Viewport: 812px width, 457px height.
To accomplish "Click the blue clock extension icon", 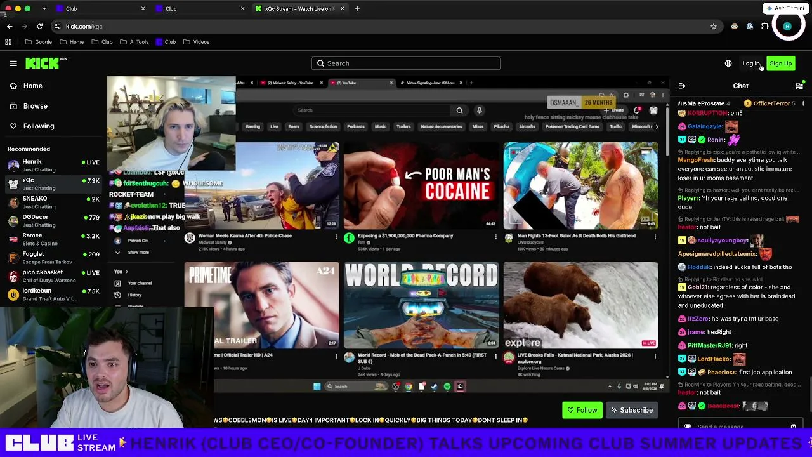I will click(750, 26).
